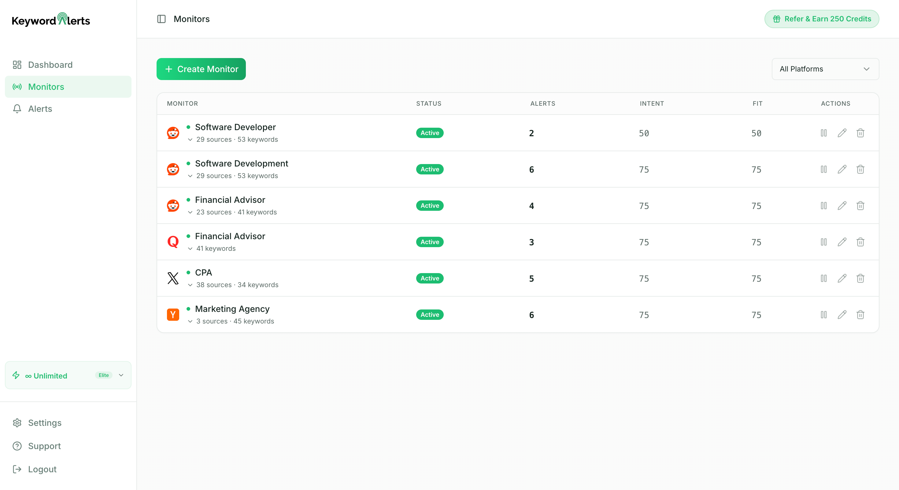
Task: Expand Software Developer sources and keywords
Action: [190, 140]
